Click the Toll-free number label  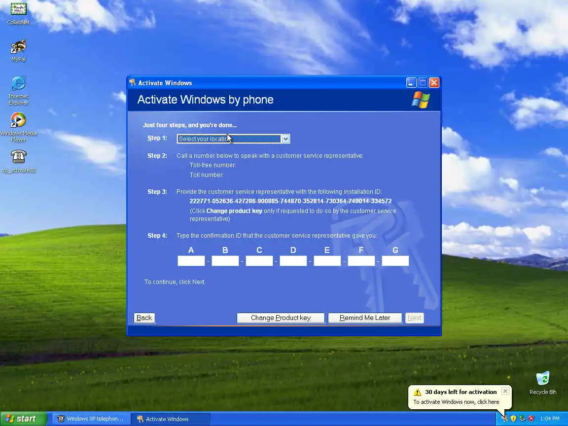(213, 165)
